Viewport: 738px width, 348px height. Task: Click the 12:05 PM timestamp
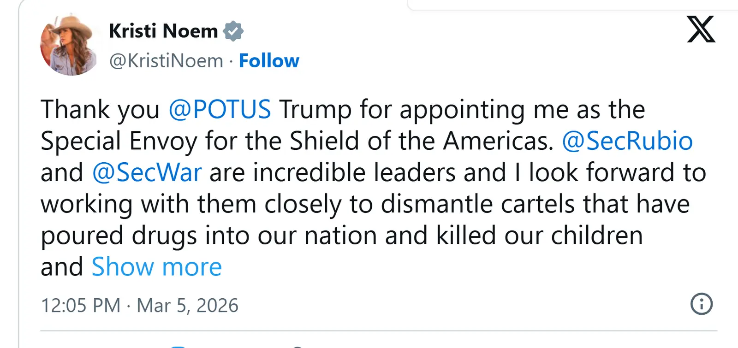point(81,306)
